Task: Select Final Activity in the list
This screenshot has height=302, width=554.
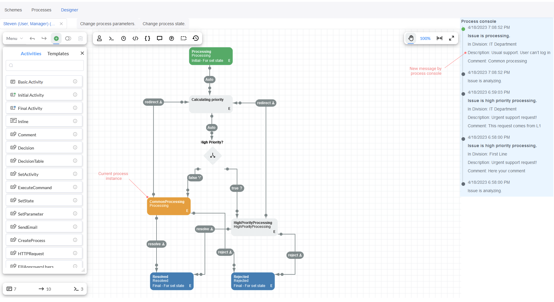Action: coord(44,108)
